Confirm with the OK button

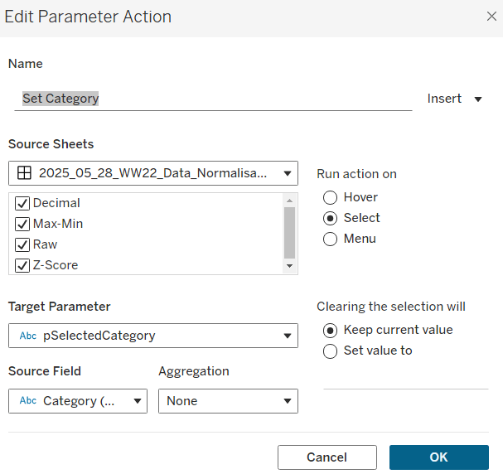(438, 457)
